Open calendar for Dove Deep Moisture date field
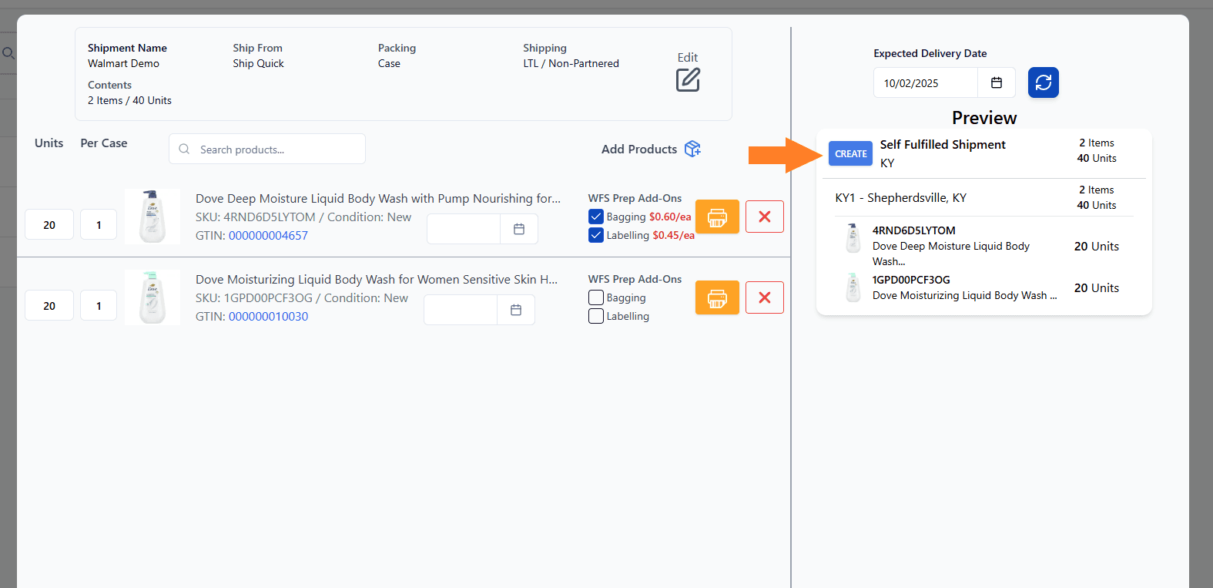Screen dimensions: 1213x588 click(519, 229)
